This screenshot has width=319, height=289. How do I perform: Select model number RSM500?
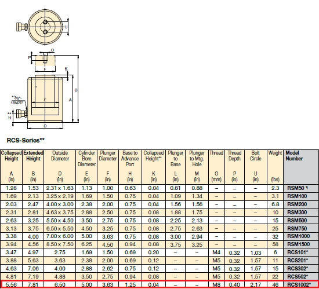pos(297,221)
